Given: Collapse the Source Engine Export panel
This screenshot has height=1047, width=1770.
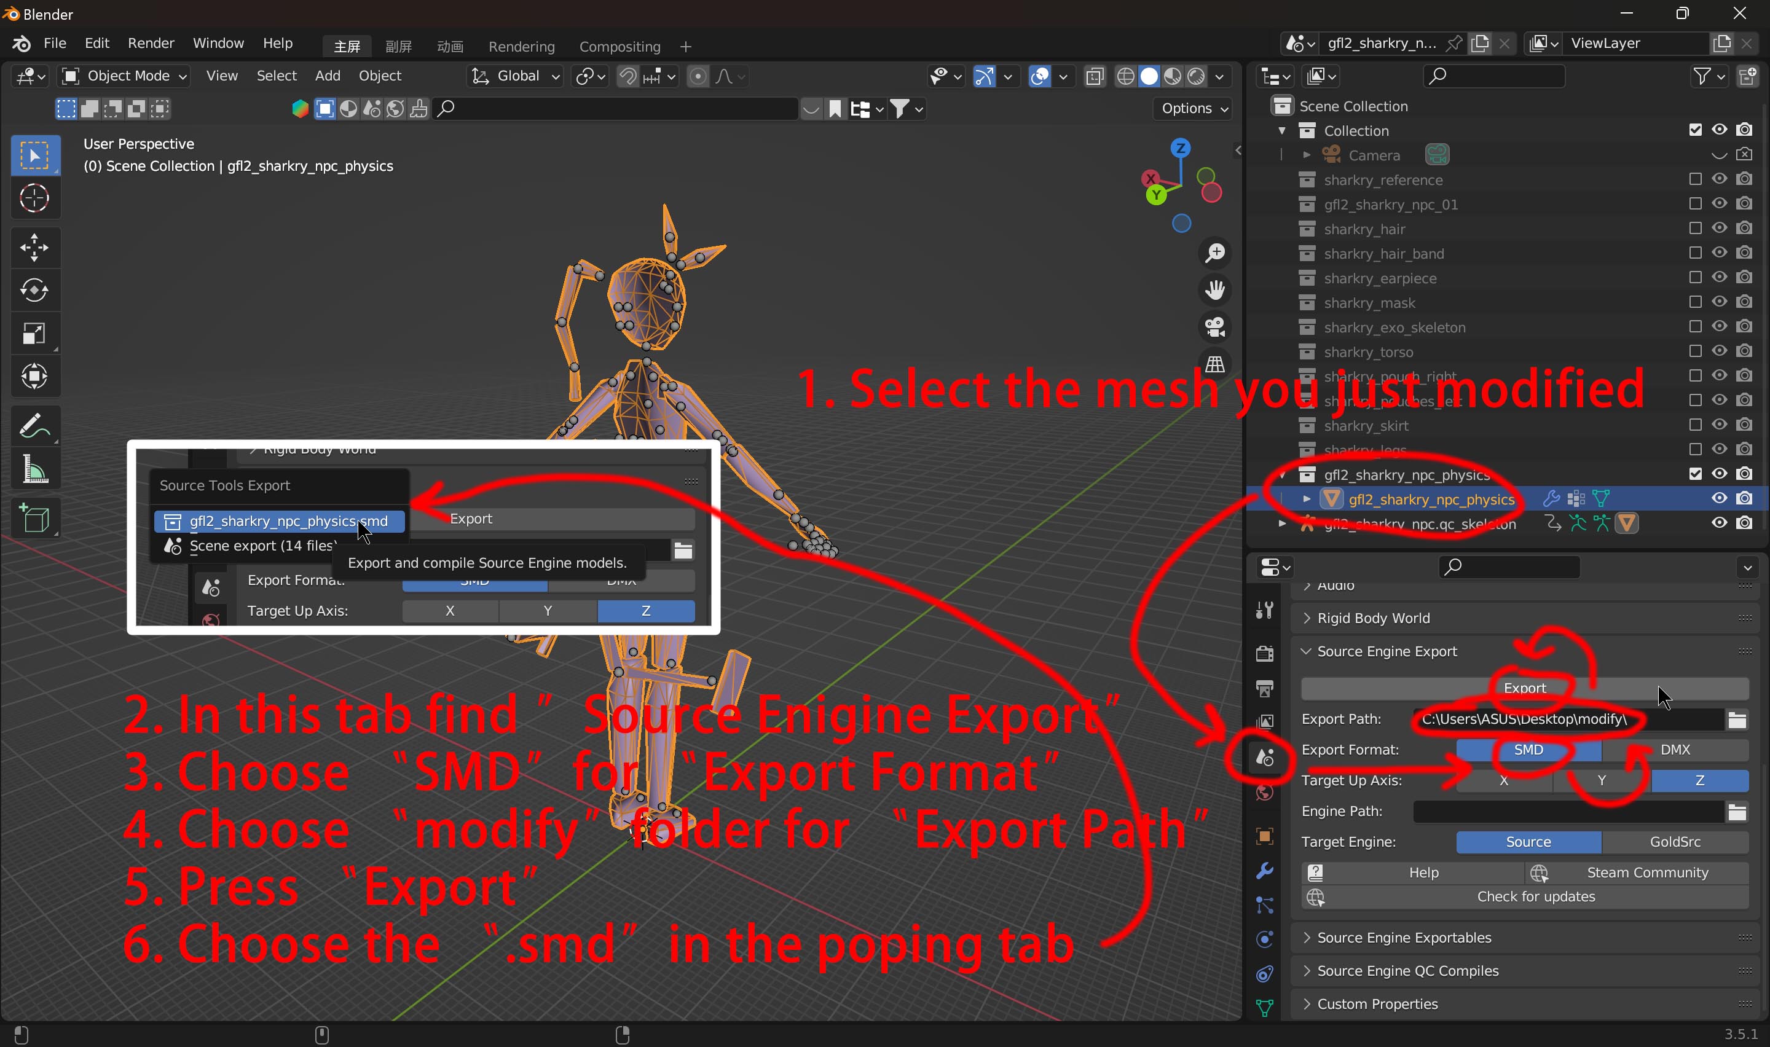Looking at the screenshot, I should [1386, 651].
